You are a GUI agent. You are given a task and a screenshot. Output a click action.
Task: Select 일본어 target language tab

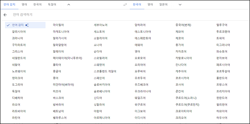(163, 4)
